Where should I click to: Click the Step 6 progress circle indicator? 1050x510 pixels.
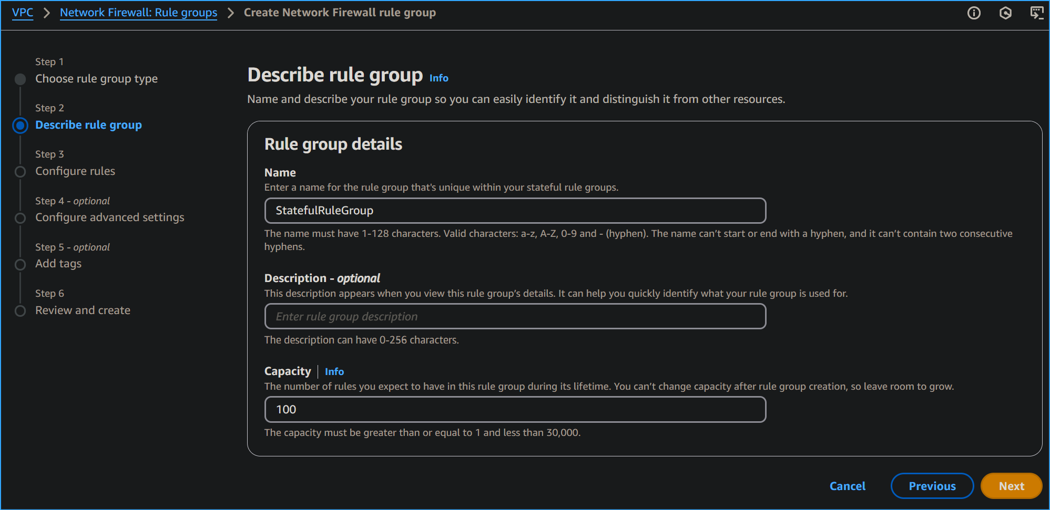(x=20, y=310)
